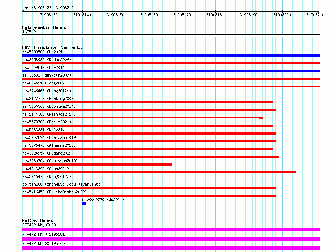Open the nsv3207894 (Chaisson2019) variant
The width and height of the screenshot is (330, 252).
tap(50, 137)
